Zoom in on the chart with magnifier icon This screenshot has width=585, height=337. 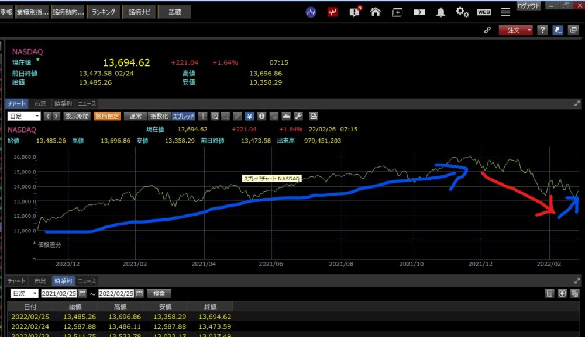point(215,116)
